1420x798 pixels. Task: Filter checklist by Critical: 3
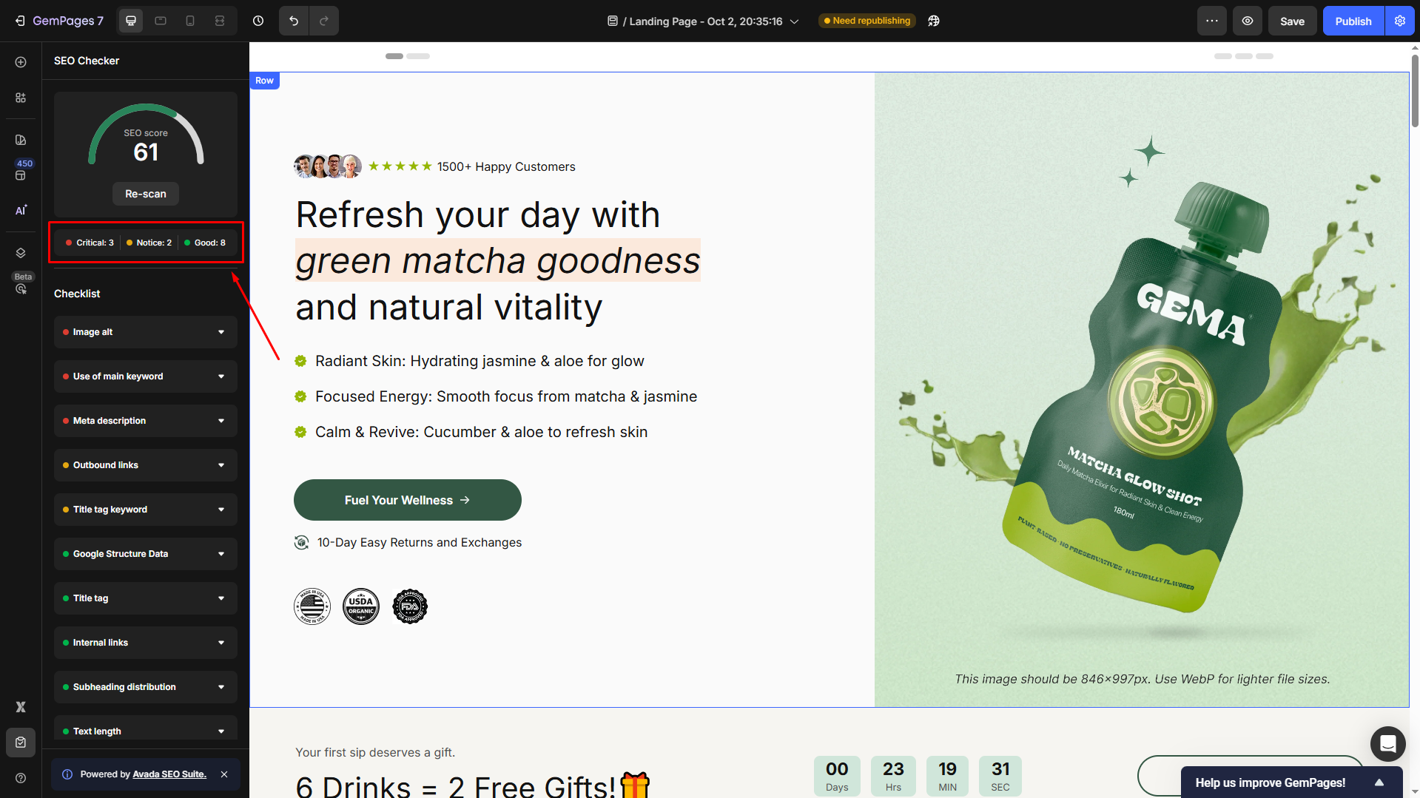90,243
